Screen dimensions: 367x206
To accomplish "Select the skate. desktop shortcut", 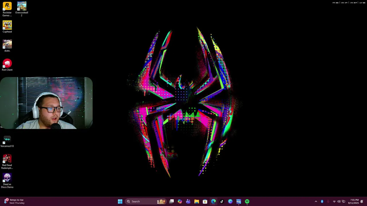I will coord(7,46).
